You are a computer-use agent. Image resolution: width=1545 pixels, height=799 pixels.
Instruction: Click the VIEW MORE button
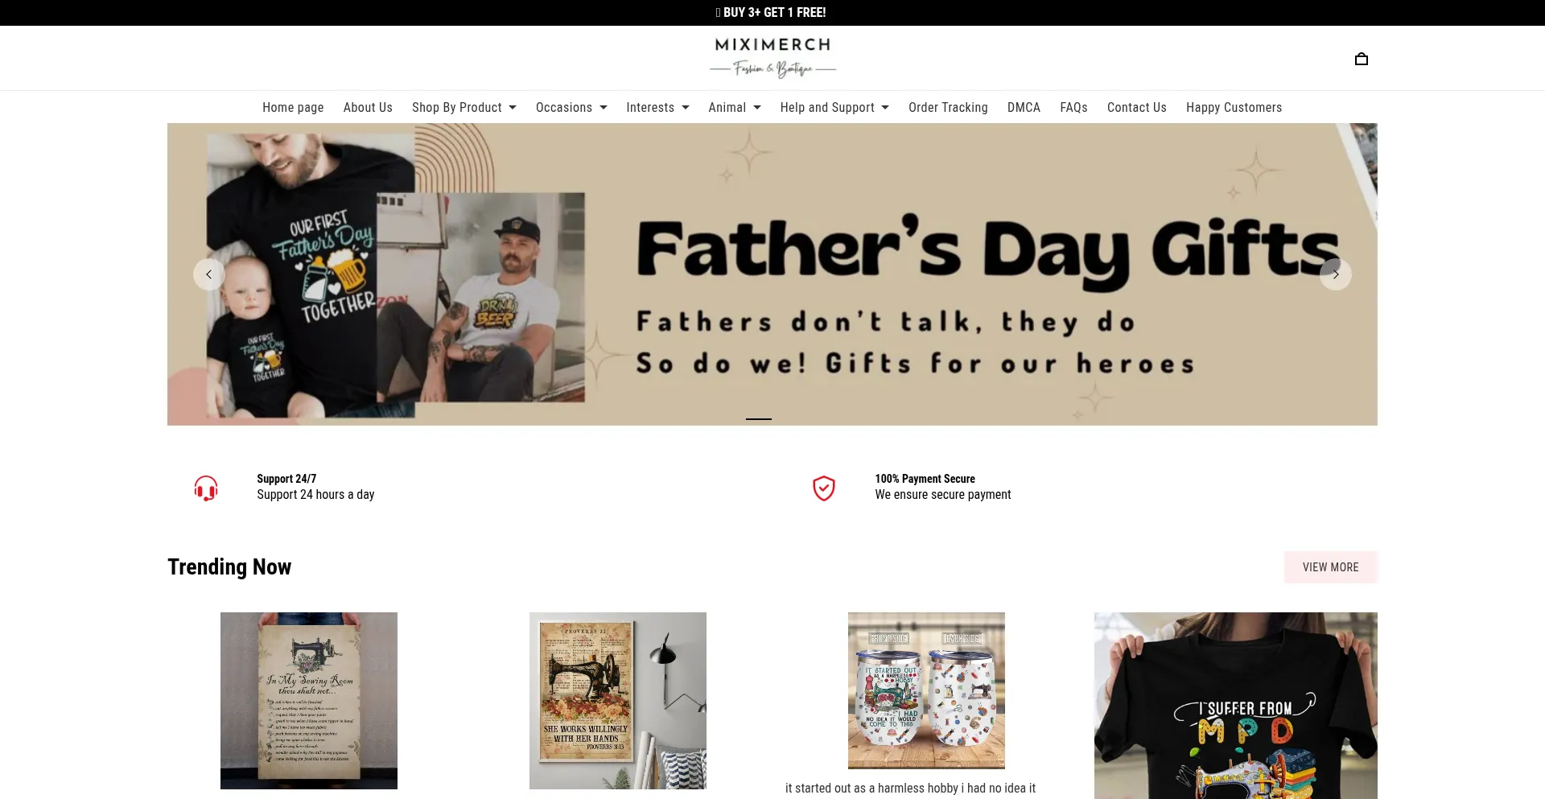[x=1331, y=567]
